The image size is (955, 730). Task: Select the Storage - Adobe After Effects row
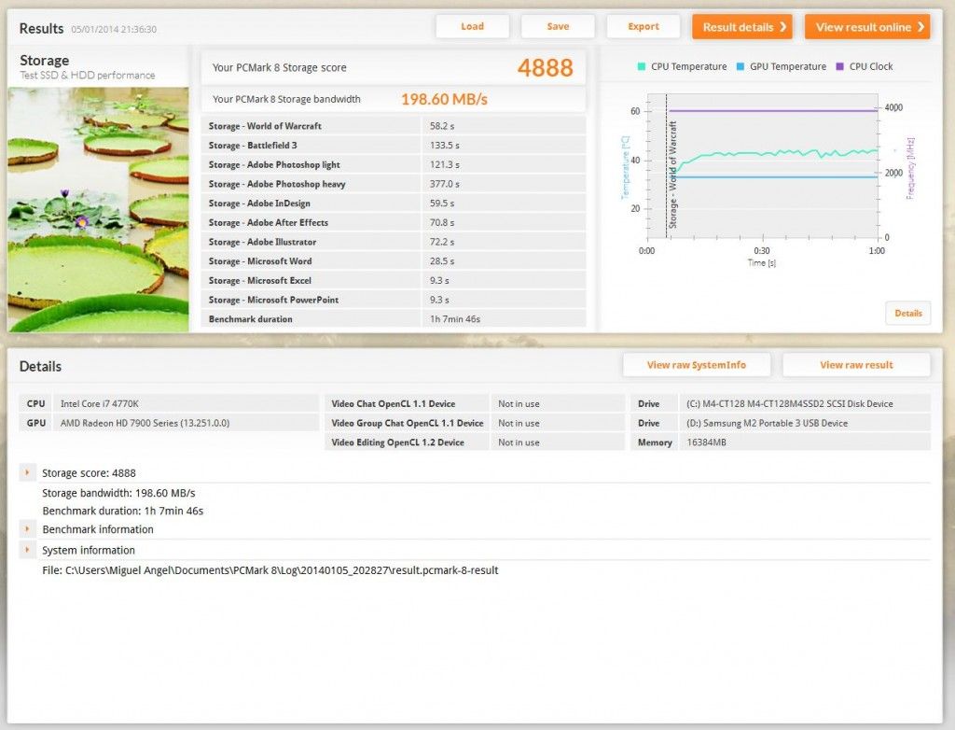pyautogui.click(x=394, y=222)
